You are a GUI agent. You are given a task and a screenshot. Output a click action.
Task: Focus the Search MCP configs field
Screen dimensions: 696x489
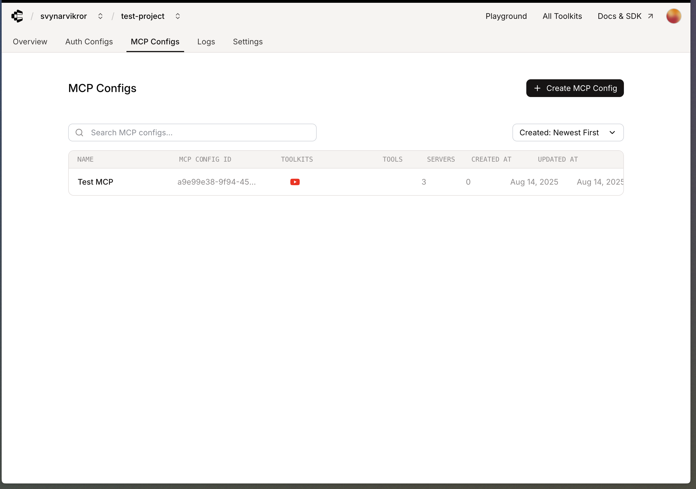click(200, 133)
